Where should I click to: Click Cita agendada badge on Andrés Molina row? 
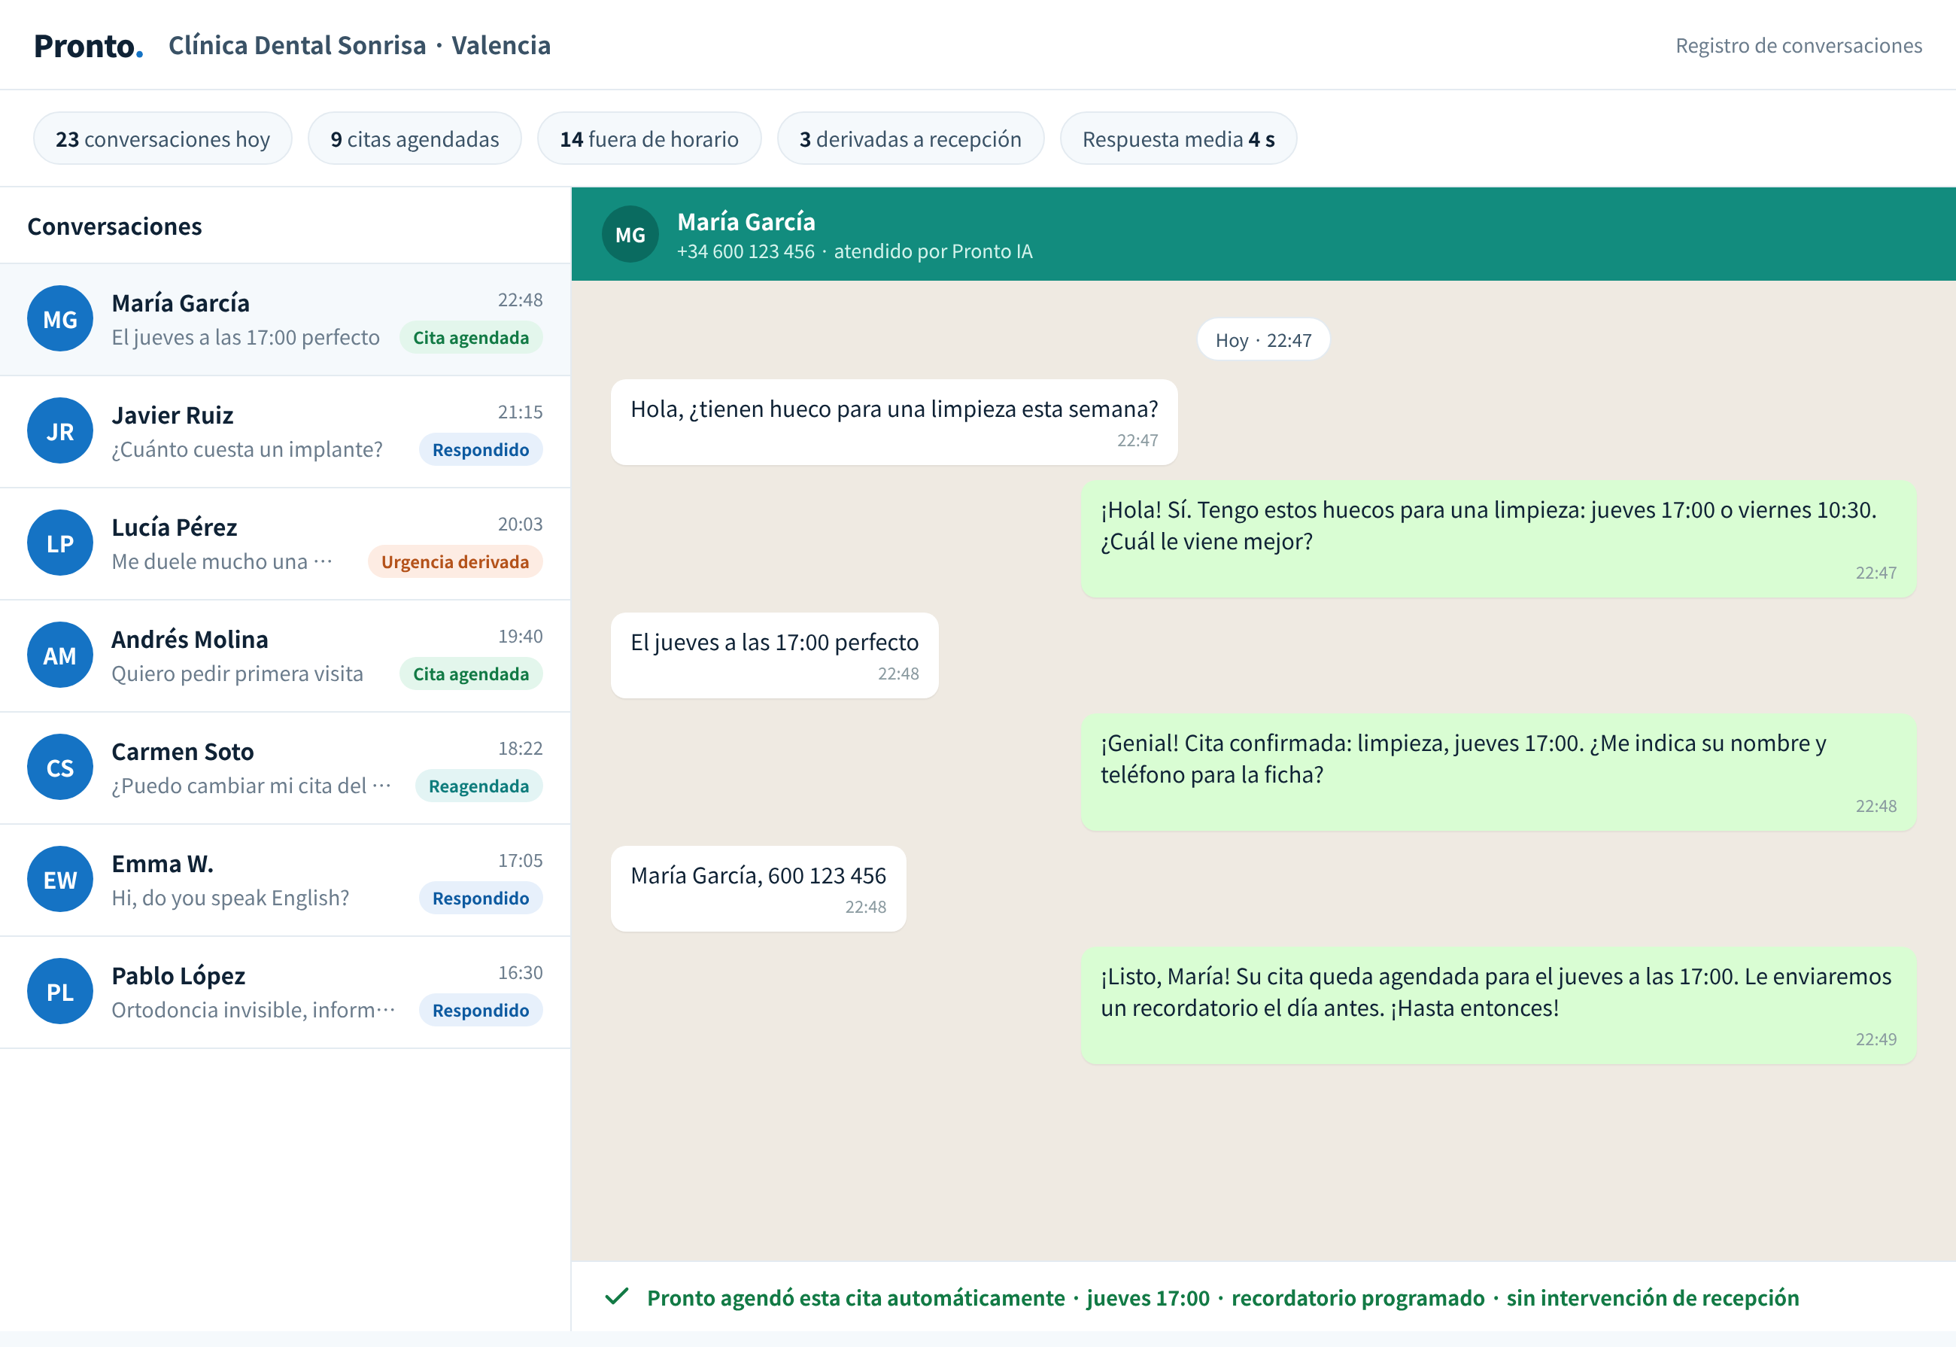pos(471,674)
